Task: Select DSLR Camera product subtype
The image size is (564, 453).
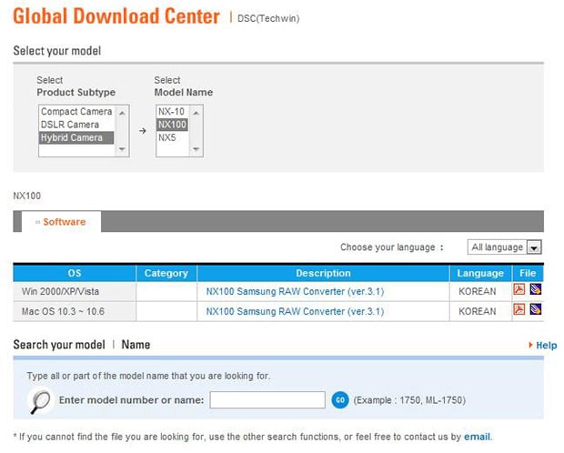Action: tap(76, 125)
